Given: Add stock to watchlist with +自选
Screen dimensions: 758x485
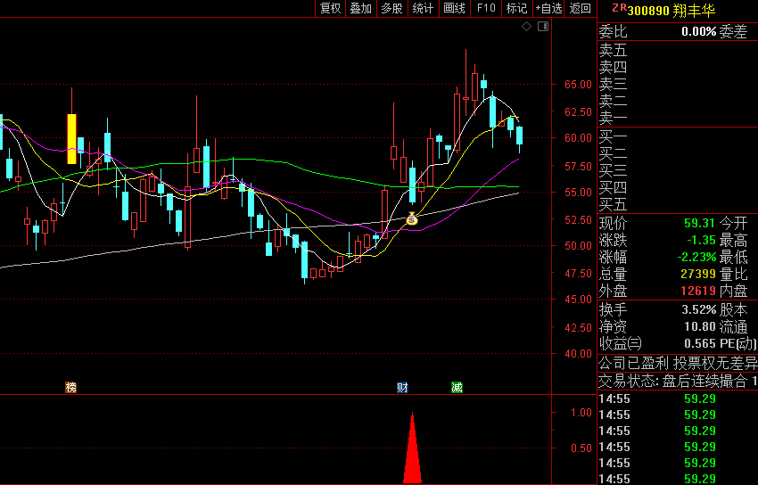Looking at the screenshot, I should (548, 9).
